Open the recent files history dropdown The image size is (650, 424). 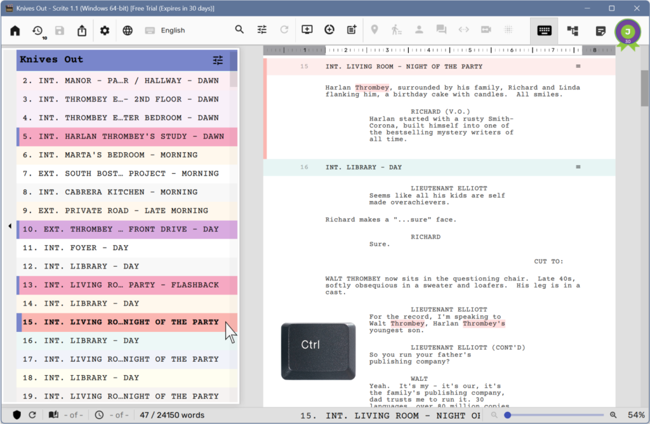[x=37, y=30]
